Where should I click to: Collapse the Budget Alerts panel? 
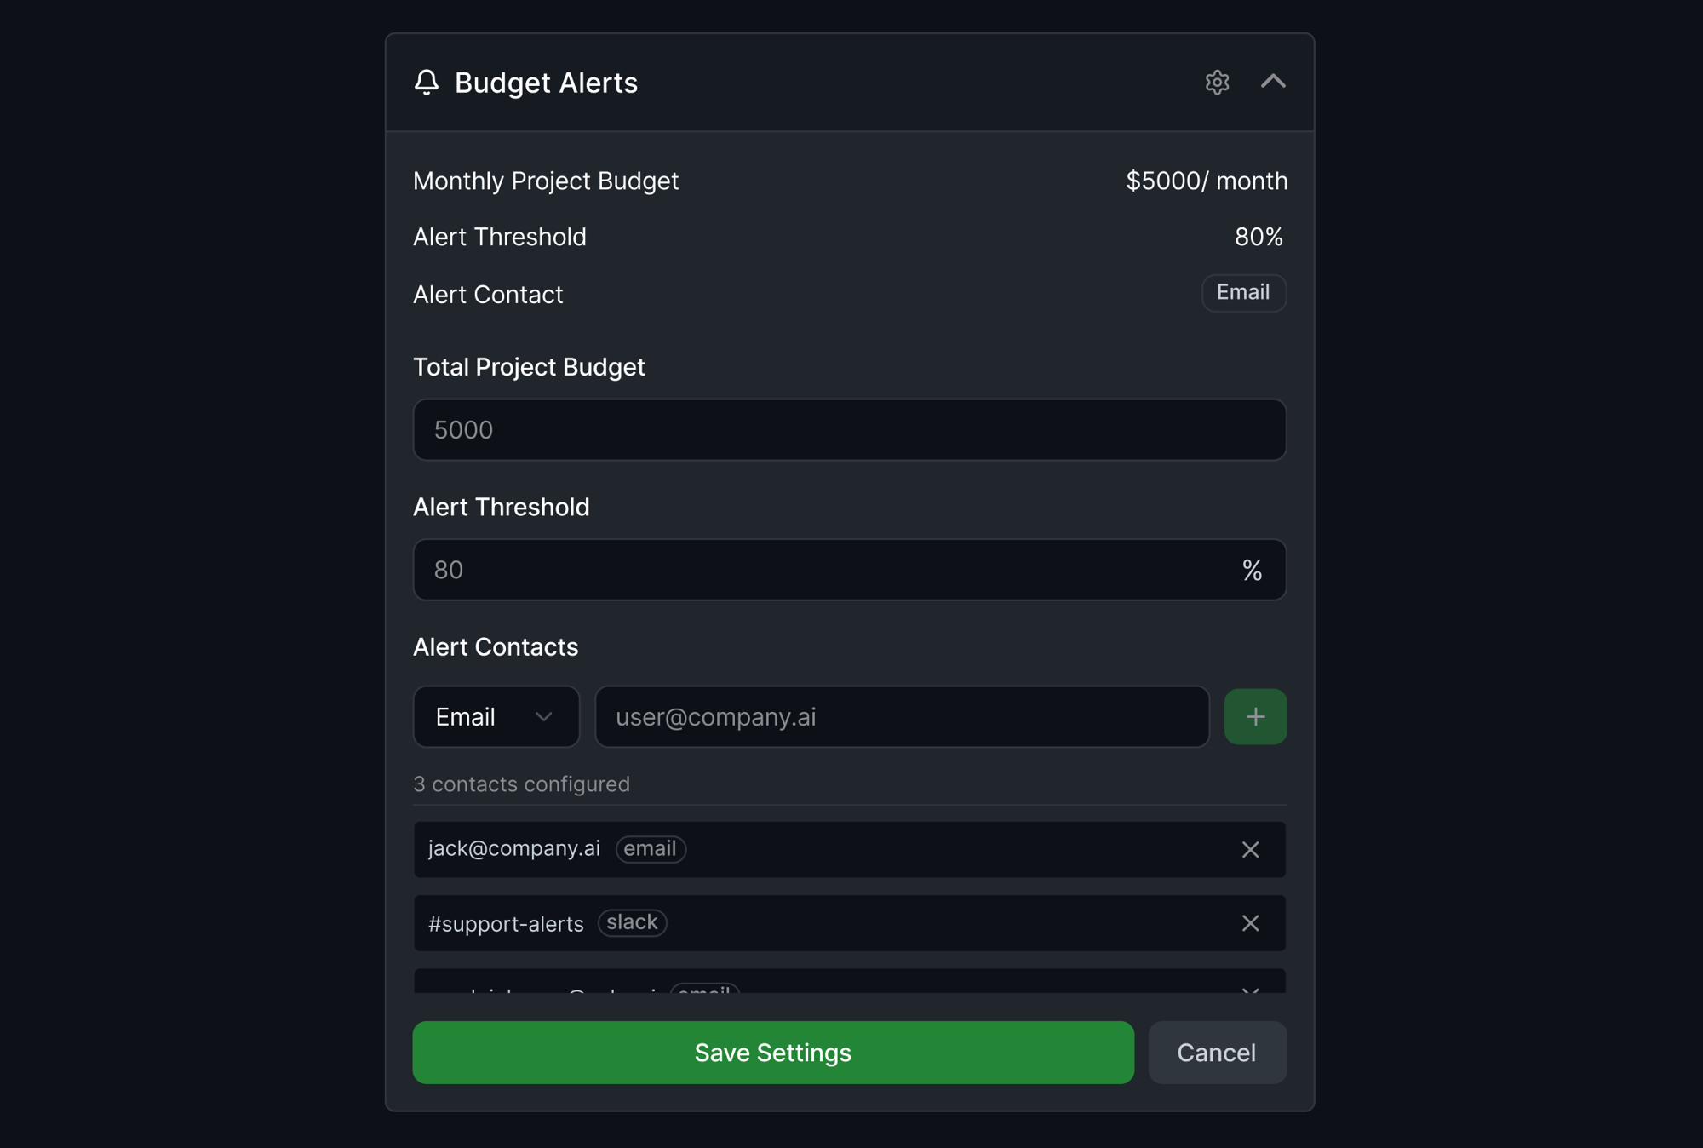click(1275, 83)
